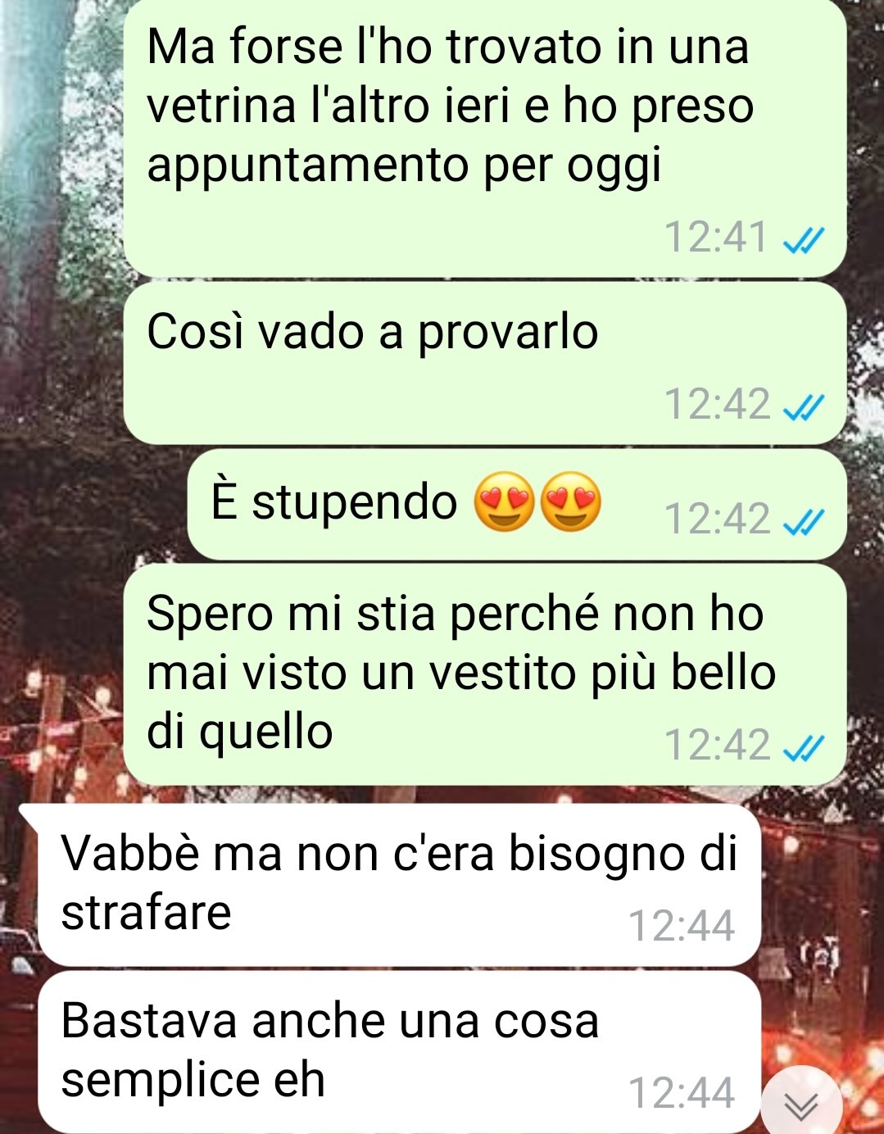Select received message 'Vabbè ma non c'era bisogno'
This screenshot has height=1134, width=884.
point(400,885)
